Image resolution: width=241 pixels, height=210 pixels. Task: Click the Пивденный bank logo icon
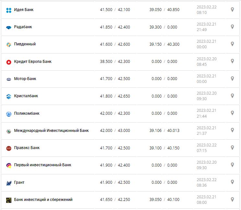(9, 44)
